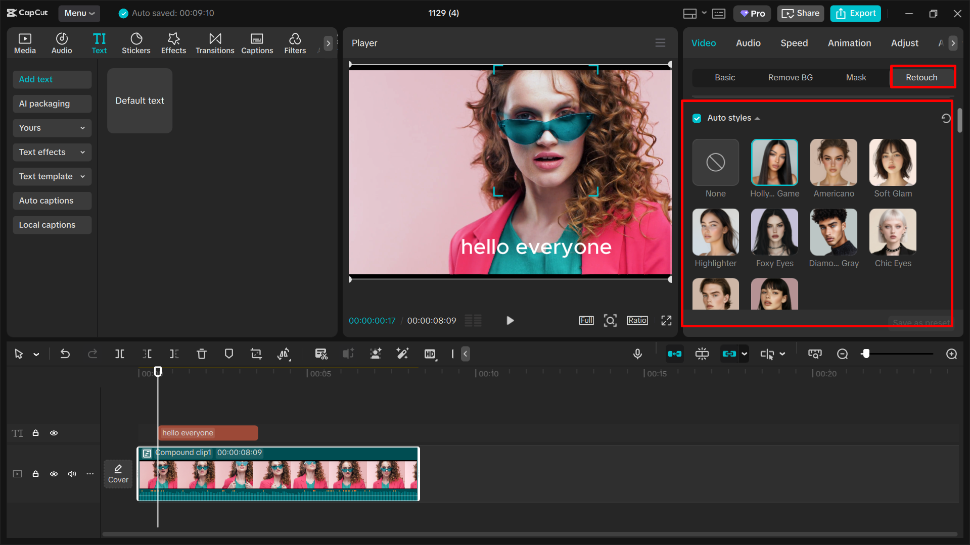
Task: Open the Filters panel
Action: pos(295,43)
